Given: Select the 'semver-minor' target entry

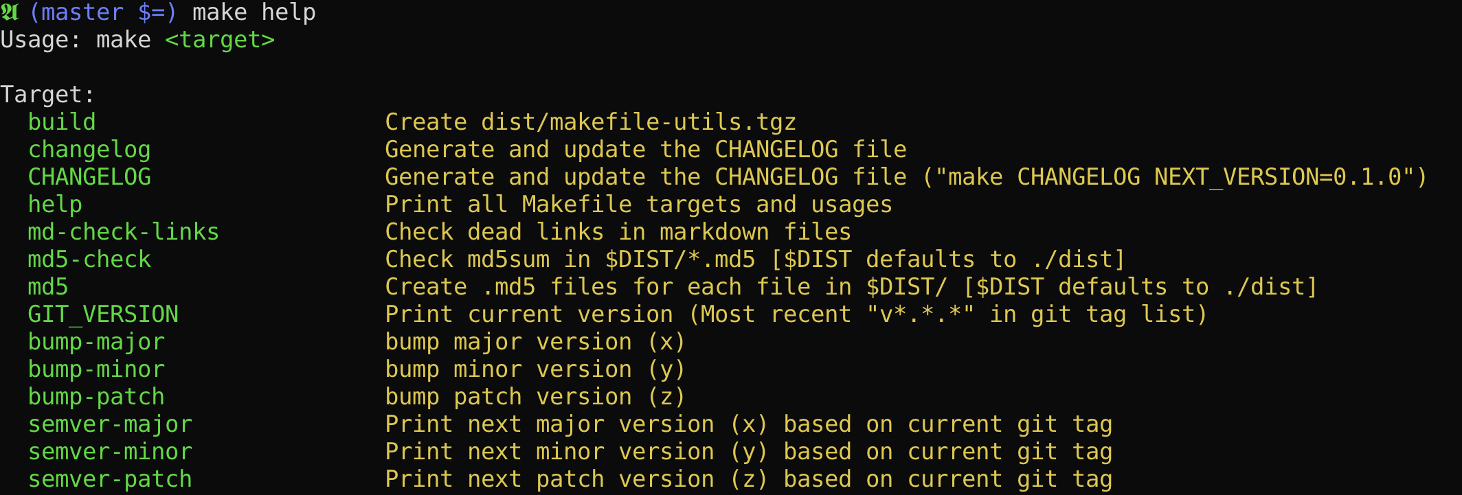Looking at the screenshot, I should [x=110, y=452].
